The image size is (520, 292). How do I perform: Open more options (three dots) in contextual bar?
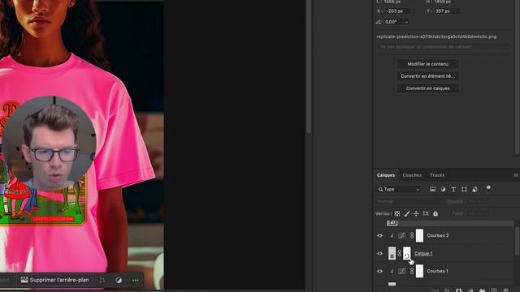pos(136,281)
